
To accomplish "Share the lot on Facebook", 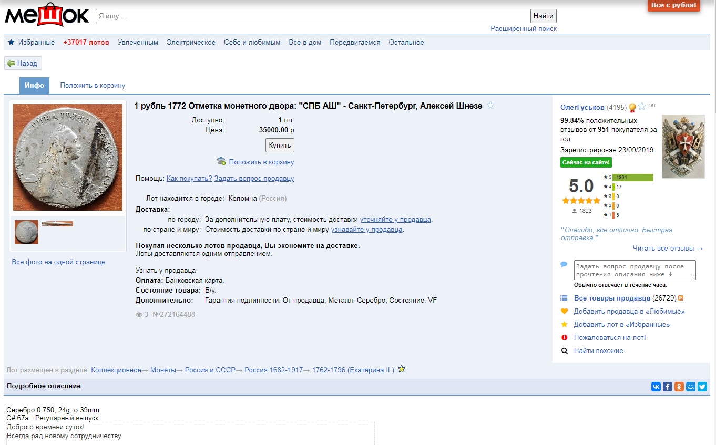I will pos(668,387).
